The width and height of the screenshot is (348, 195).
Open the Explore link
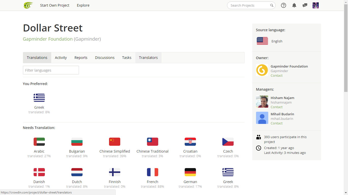pos(83,5)
